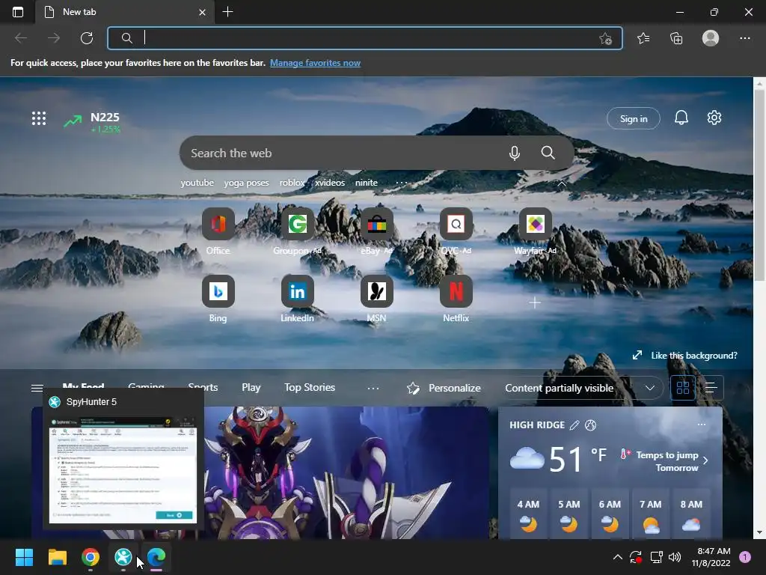
Task: Click the back navigation arrow
Action: pyautogui.click(x=21, y=38)
